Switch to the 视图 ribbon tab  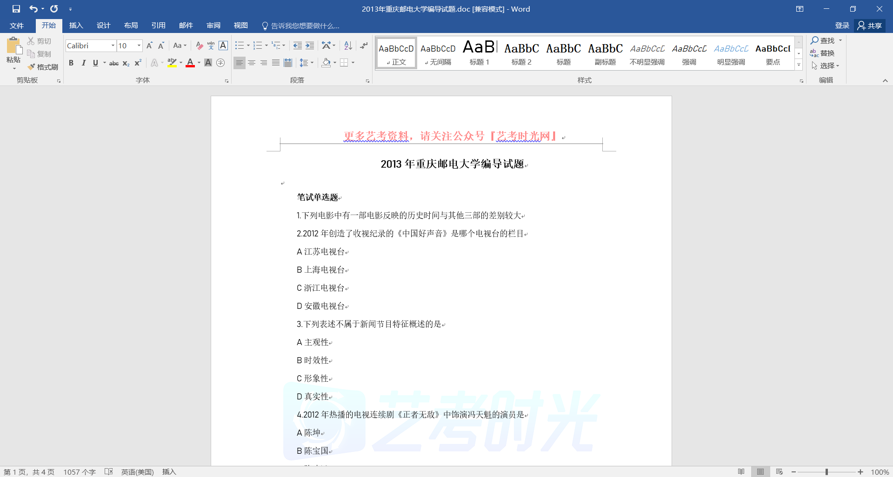tap(240, 26)
